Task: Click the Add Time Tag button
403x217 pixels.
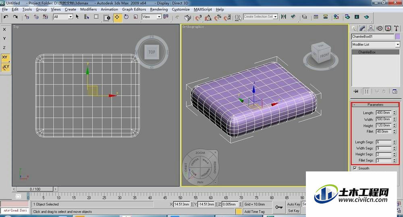Action: 254,212
